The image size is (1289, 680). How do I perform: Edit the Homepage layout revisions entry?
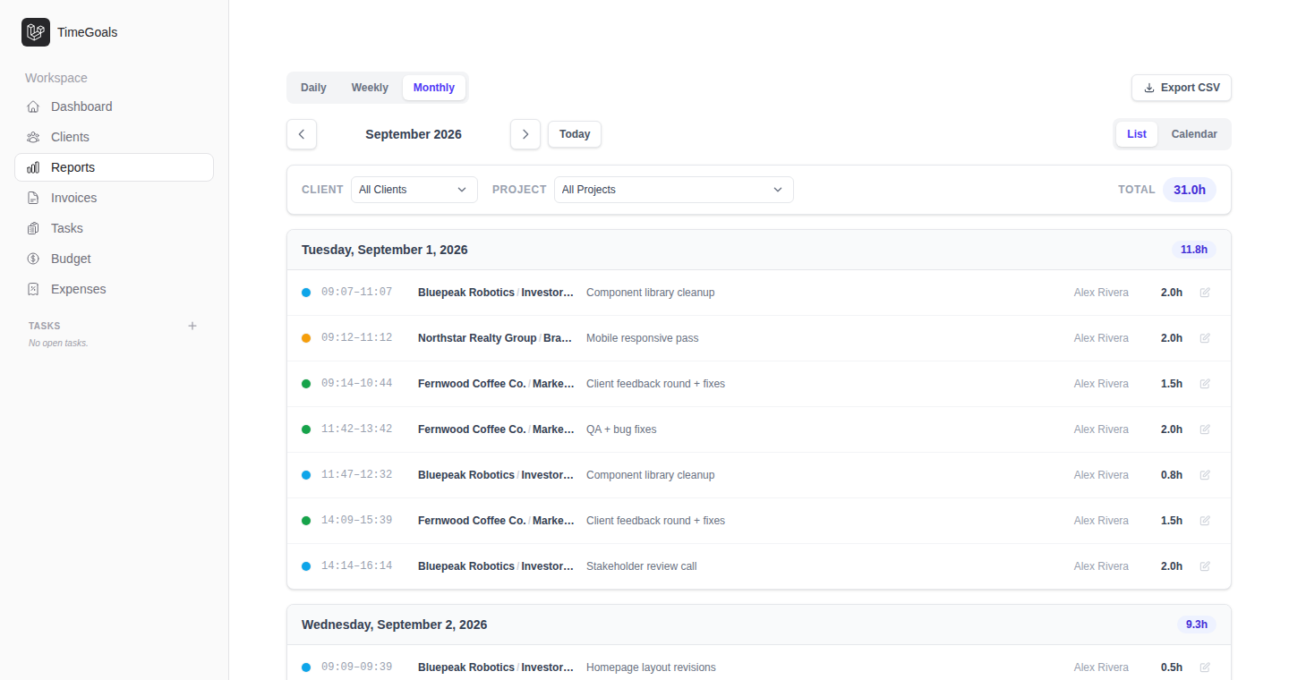point(1205,667)
